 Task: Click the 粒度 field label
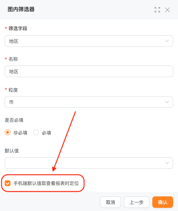(x=13, y=89)
